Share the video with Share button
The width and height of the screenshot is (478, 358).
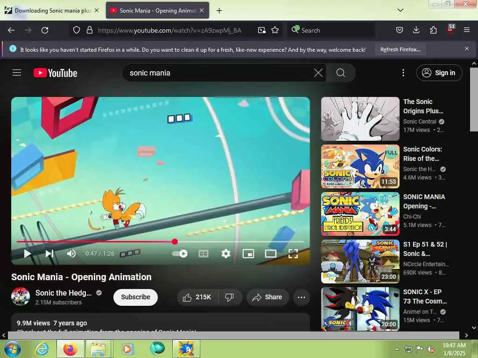point(267,297)
